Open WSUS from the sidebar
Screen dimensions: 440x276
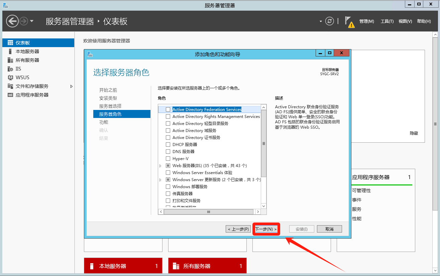22,78
